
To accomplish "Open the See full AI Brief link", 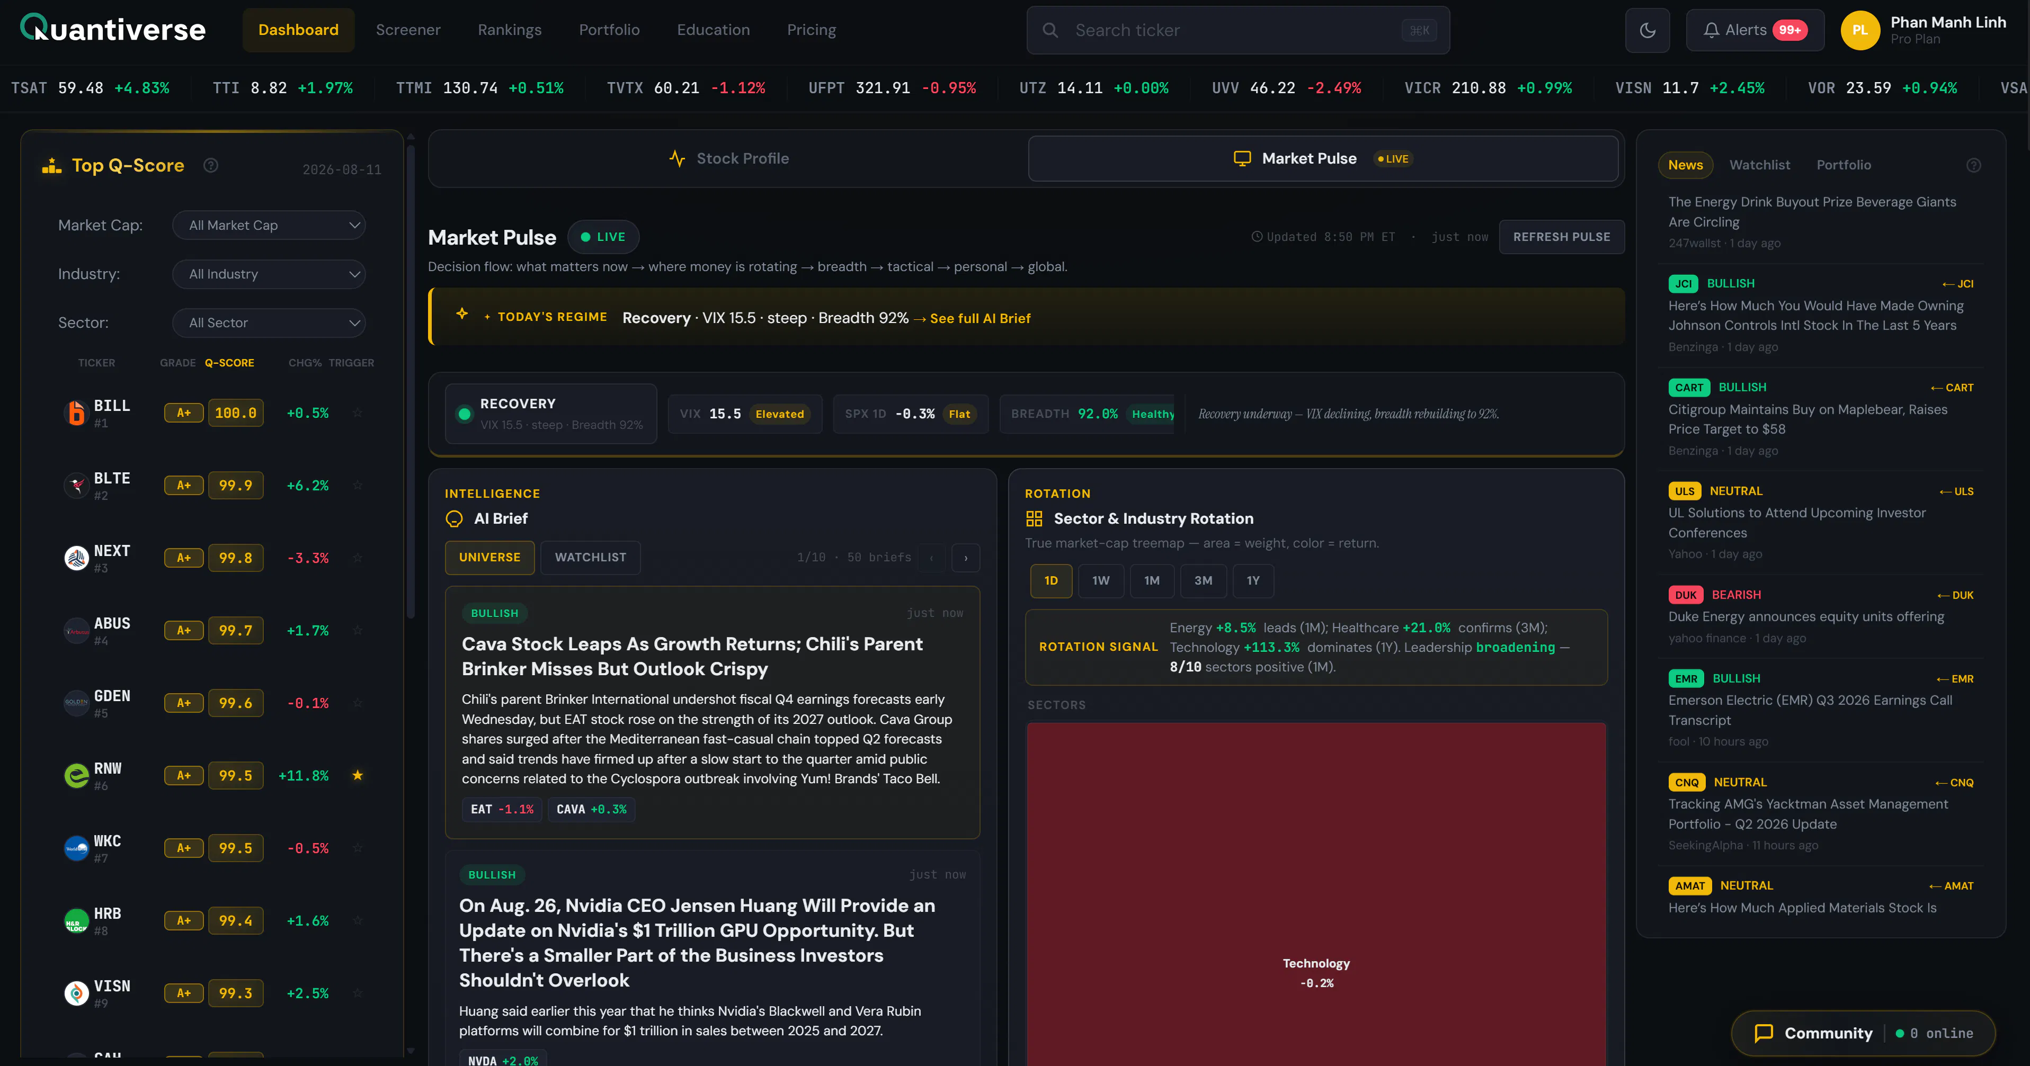I will point(980,318).
